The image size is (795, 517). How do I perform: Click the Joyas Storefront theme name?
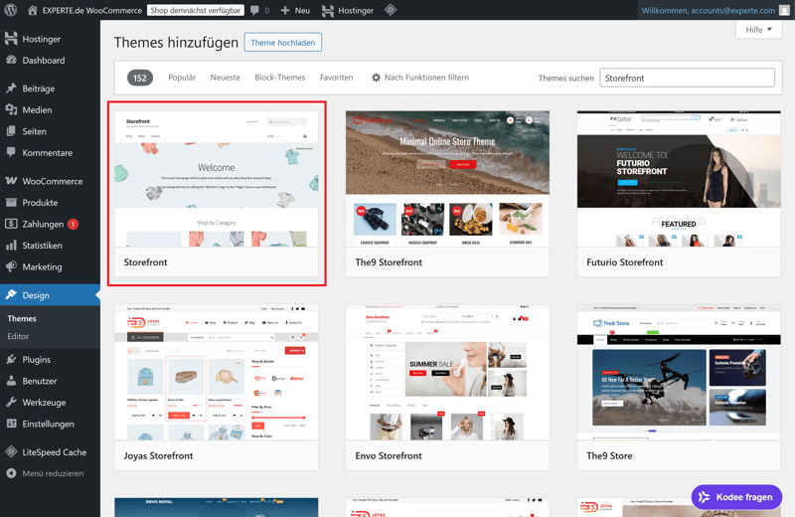(x=158, y=455)
